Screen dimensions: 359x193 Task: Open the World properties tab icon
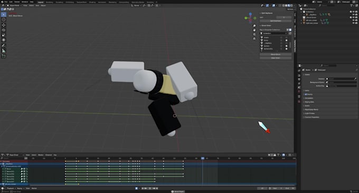click(299, 91)
